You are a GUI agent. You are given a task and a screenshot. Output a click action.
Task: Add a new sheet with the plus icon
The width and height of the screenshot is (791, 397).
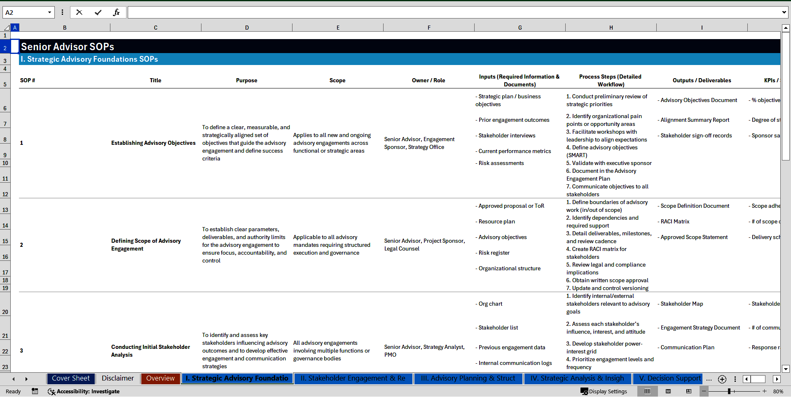pos(722,379)
